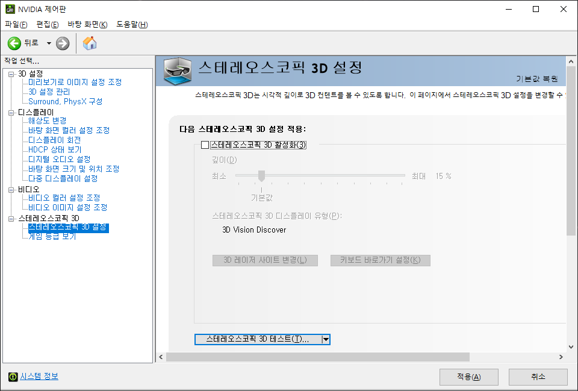Click the 비디오 category label
Viewport: 578px width, 391px height.
click(29, 189)
